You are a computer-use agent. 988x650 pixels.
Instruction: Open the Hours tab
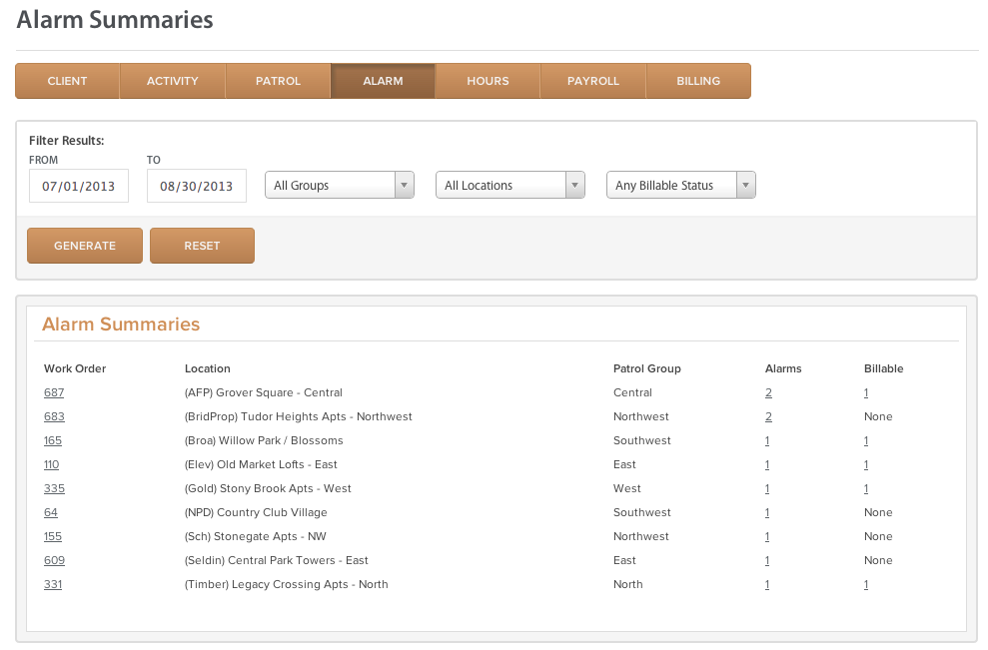(x=488, y=81)
